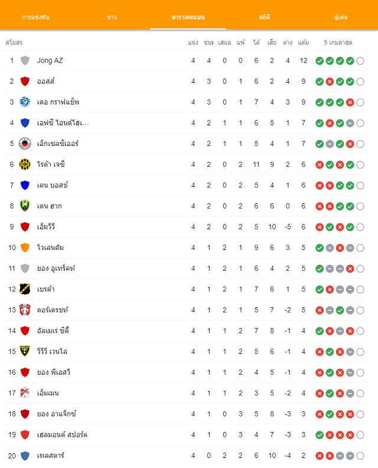Open the ยอง อาแจ็กซ์ team link
The width and height of the screenshot is (378, 468).
coord(56,414)
